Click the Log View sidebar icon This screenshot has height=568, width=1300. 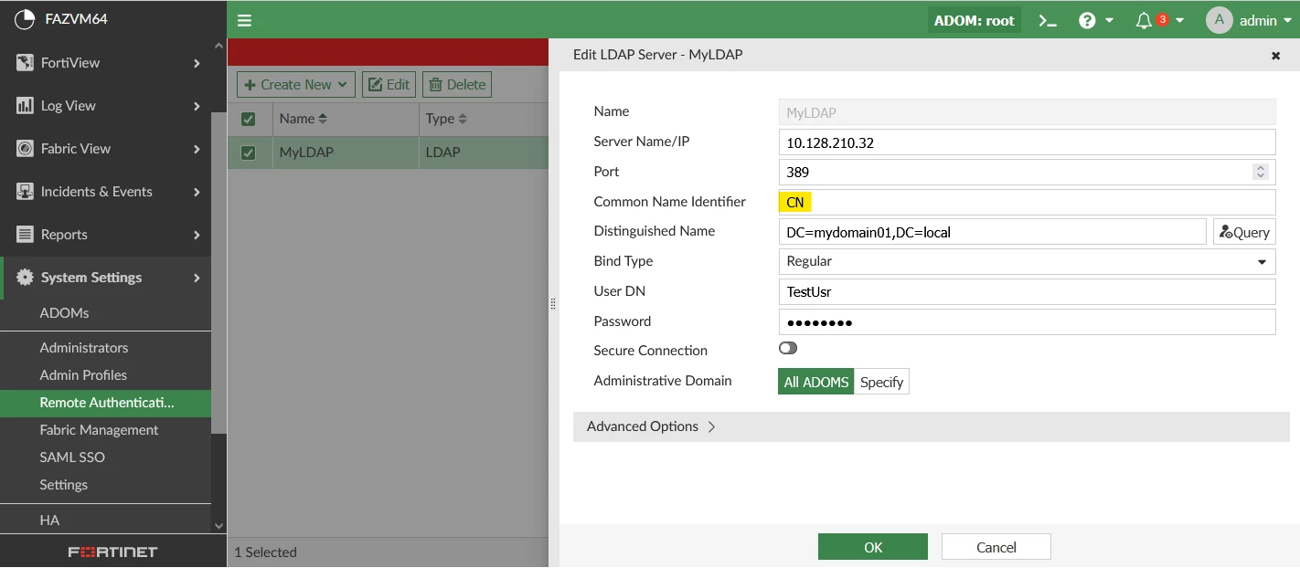(x=25, y=106)
